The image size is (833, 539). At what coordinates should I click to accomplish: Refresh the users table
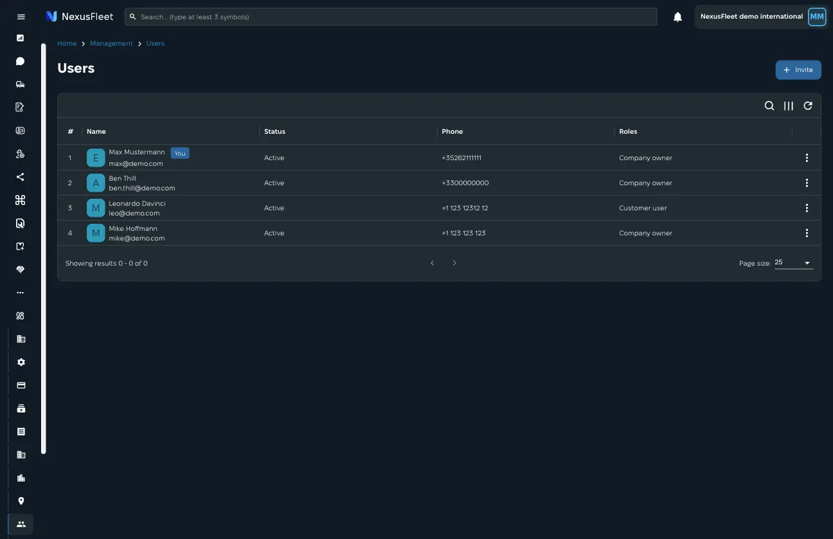coord(808,105)
